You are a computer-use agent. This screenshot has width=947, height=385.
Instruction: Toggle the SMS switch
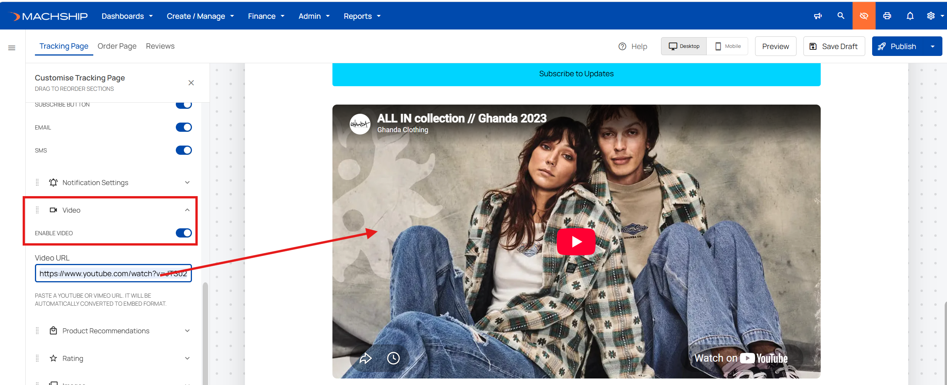tap(184, 150)
